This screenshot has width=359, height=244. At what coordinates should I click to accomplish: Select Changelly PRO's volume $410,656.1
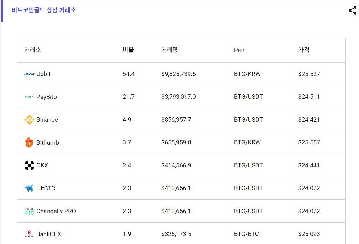(176, 211)
